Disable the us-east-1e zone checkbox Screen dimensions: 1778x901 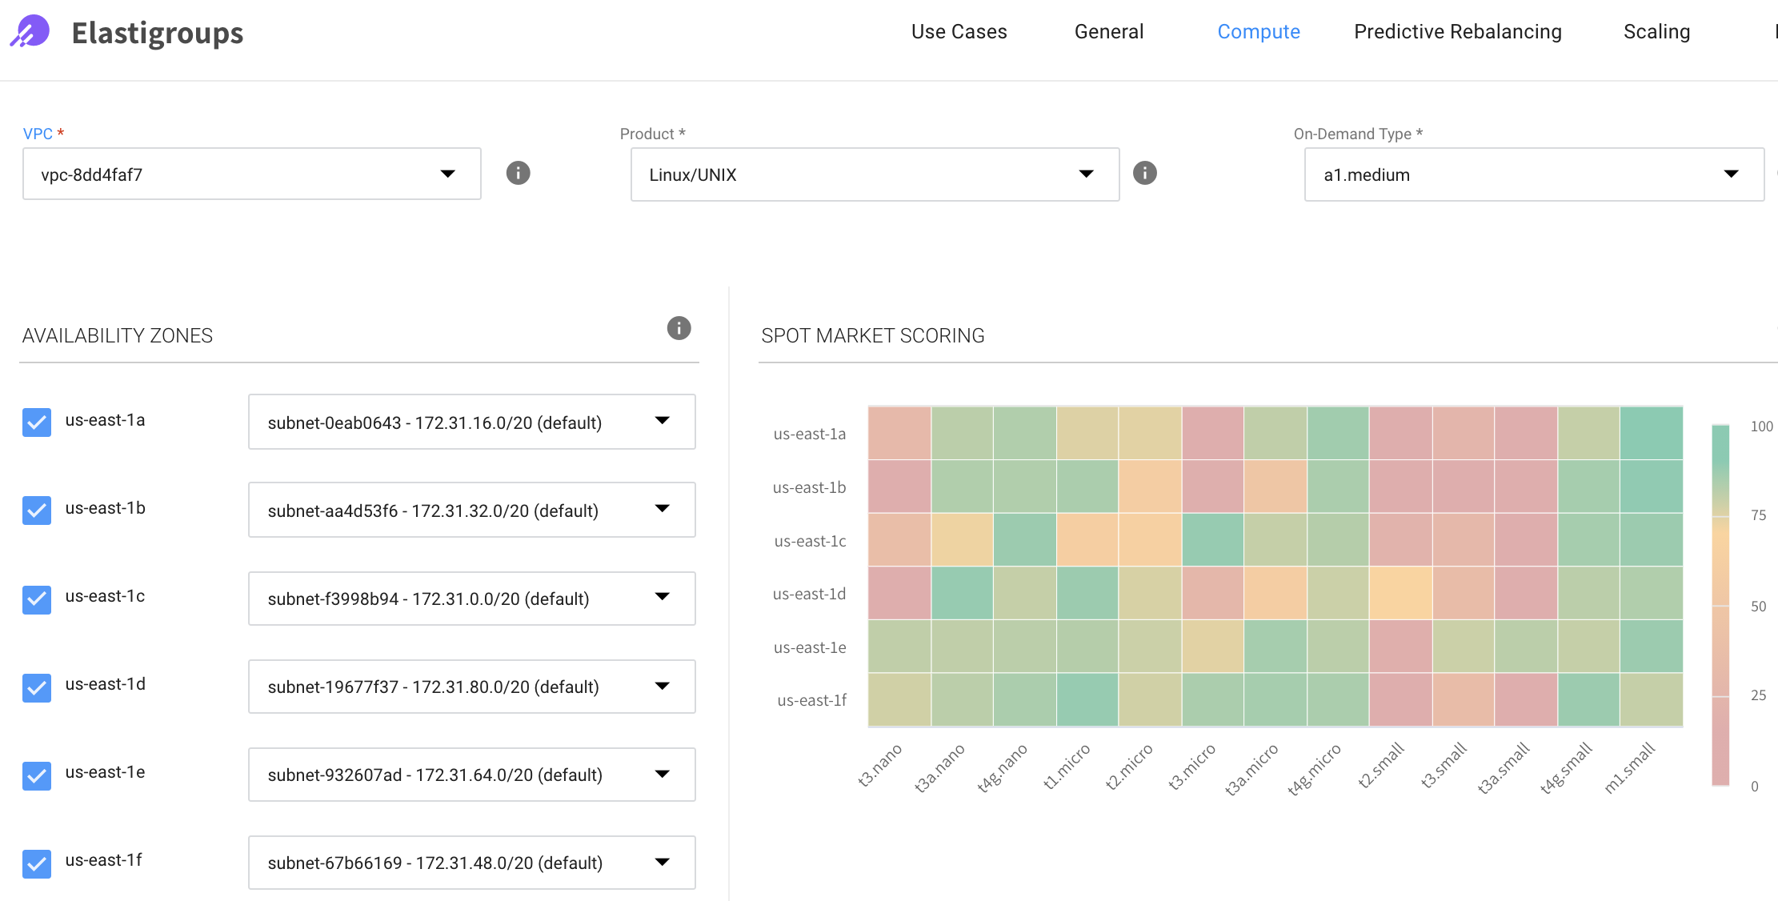pos(37,775)
